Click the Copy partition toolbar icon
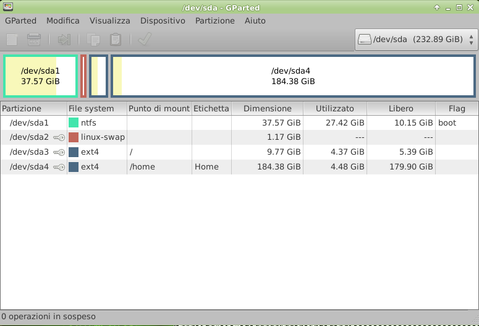 [94, 40]
